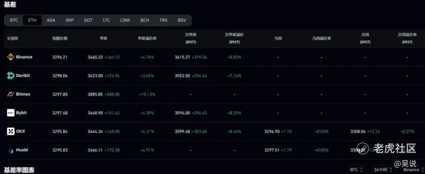Open the Binance exchange dropdown selector
The height and width of the screenshot is (174, 425).
pos(411,170)
